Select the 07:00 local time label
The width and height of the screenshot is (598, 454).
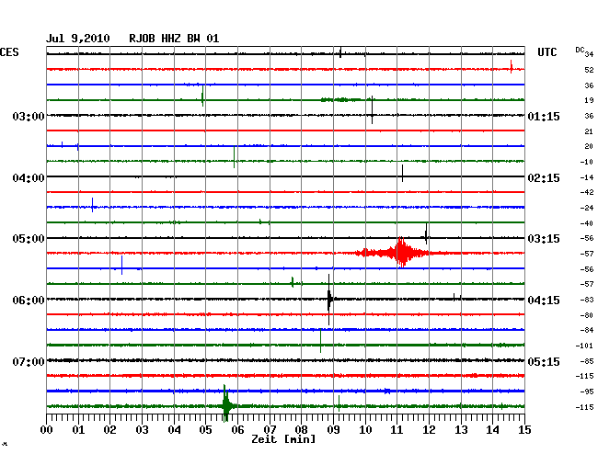point(29,361)
